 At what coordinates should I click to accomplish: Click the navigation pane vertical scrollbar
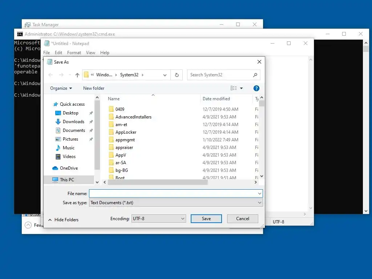97,135
